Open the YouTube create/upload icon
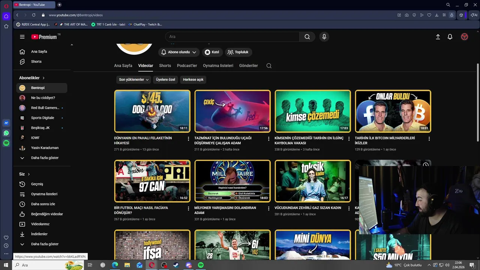 438,37
